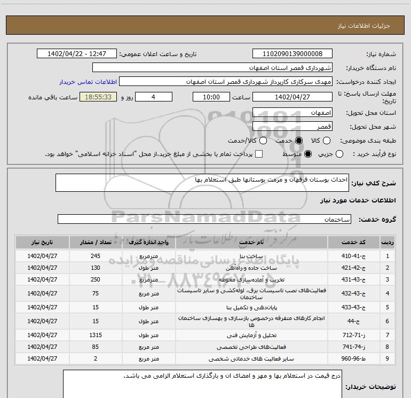The image size is (411, 398).
Task: Click quantity cell 250
Action: tap(96, 280)
